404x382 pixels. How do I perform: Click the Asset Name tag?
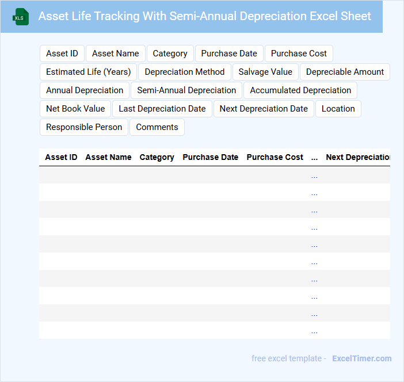click(x=116, y=54)
